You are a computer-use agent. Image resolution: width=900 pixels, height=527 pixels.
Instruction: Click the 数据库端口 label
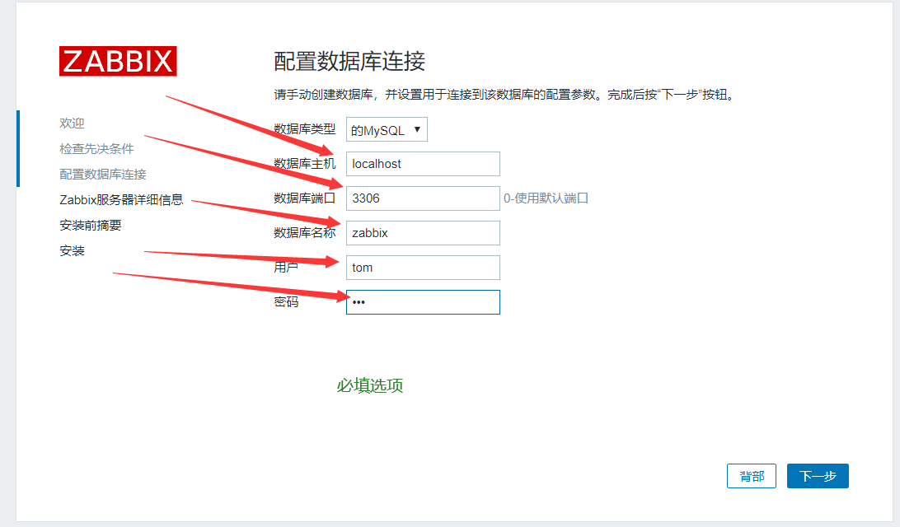304,198
